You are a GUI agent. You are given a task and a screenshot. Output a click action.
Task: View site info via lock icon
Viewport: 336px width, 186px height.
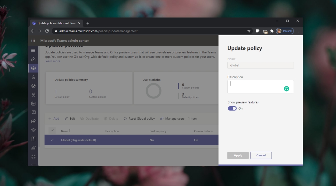tap(56, 31)
